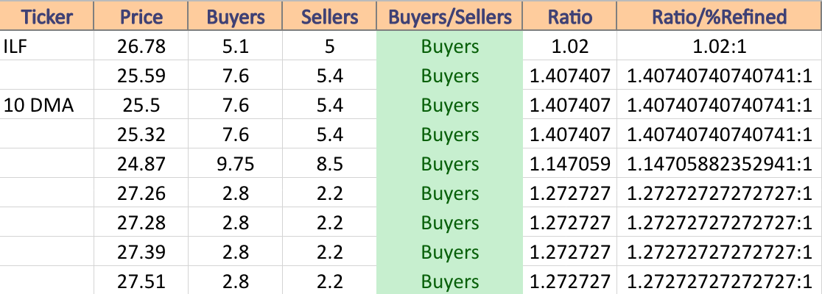The image size is (822, 294).
Task: Select the ratio cell 1.02
Action: click(x=570, y=46)
